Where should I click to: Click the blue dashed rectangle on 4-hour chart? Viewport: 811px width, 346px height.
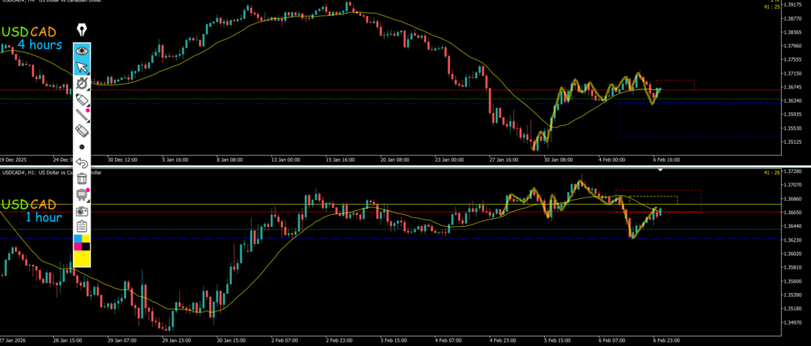tap(697, 118)
